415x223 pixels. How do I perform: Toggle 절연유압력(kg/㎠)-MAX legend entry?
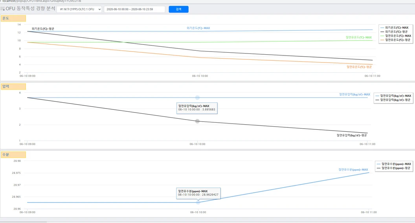(393, 96)
